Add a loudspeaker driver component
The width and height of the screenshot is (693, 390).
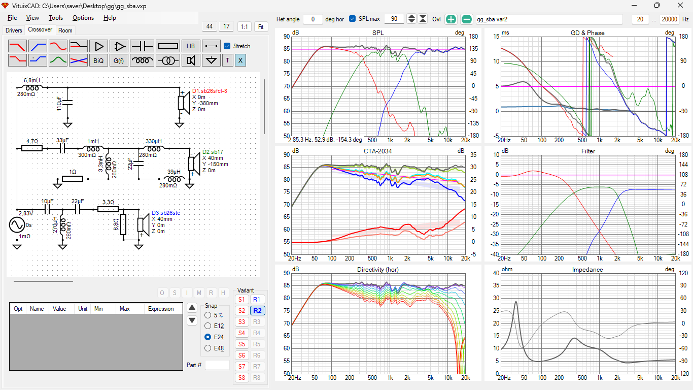pyautogui.click(x=191, y=60)
